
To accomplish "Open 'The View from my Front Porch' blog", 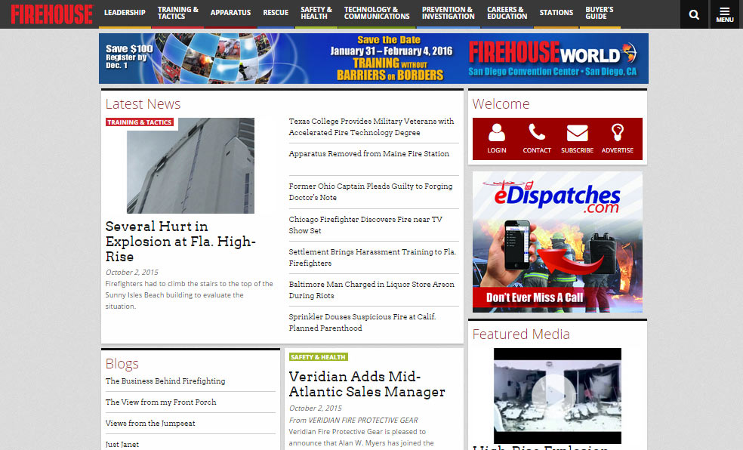I will click(161, 402).
